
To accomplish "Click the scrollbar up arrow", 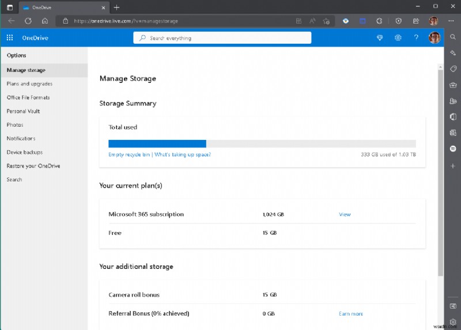I will click(x=440, y=67).
